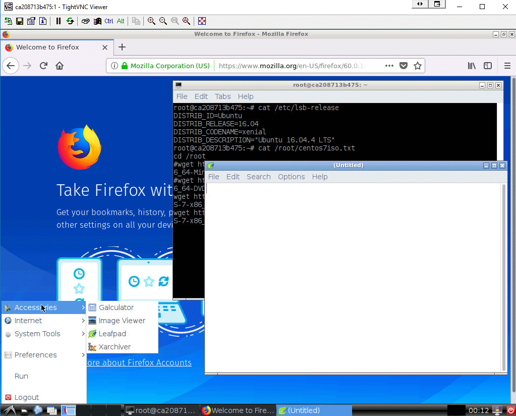Toggle Firefox sidebar icon
Viewport: 516px width, 416px height.
tap(488, 66)
